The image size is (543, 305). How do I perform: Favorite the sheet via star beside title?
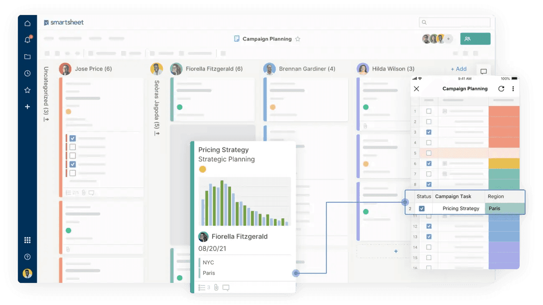tap(298, 39)
